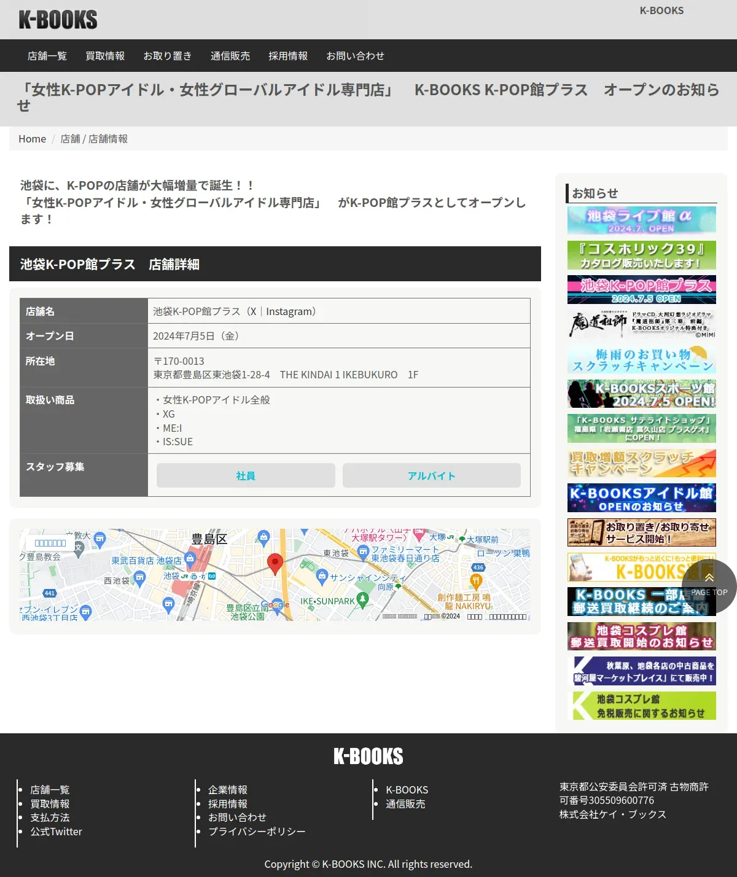Open the 池袋コスプレ館 郵送買取 banner
Screen dimensions: 737x877
click(642, 636)
